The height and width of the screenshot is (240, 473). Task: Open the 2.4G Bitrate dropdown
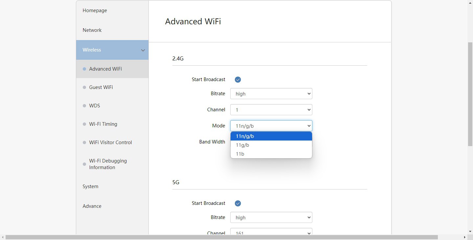(271, 94)
